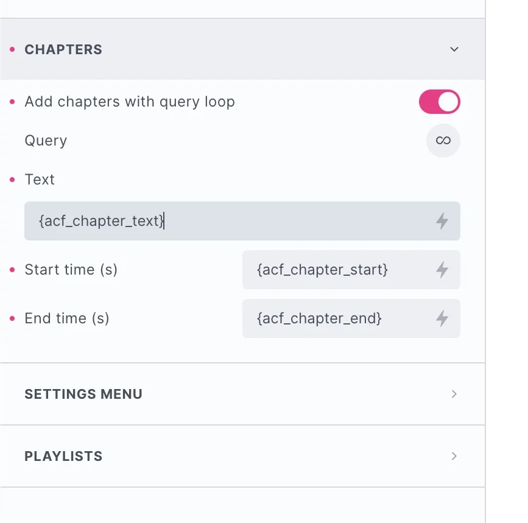Collapse Chapters section using chevron arrow
Viewport: 528px width, 523px height.
coord(454,49)
